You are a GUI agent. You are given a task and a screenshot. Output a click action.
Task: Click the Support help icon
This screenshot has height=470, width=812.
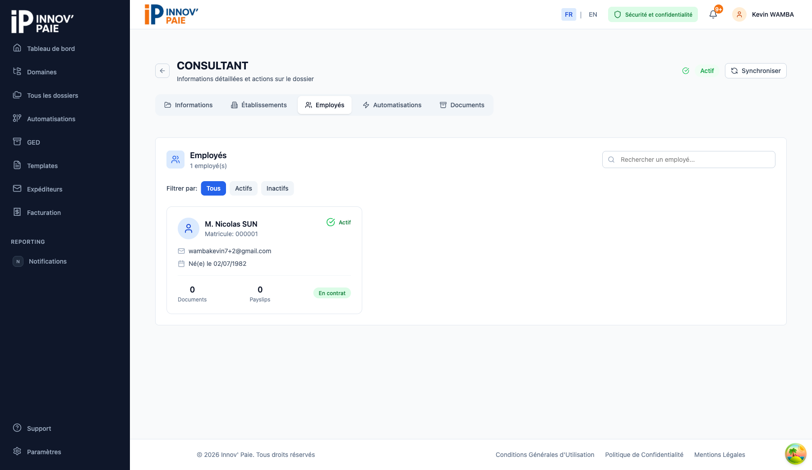click(x=17, y=428)
